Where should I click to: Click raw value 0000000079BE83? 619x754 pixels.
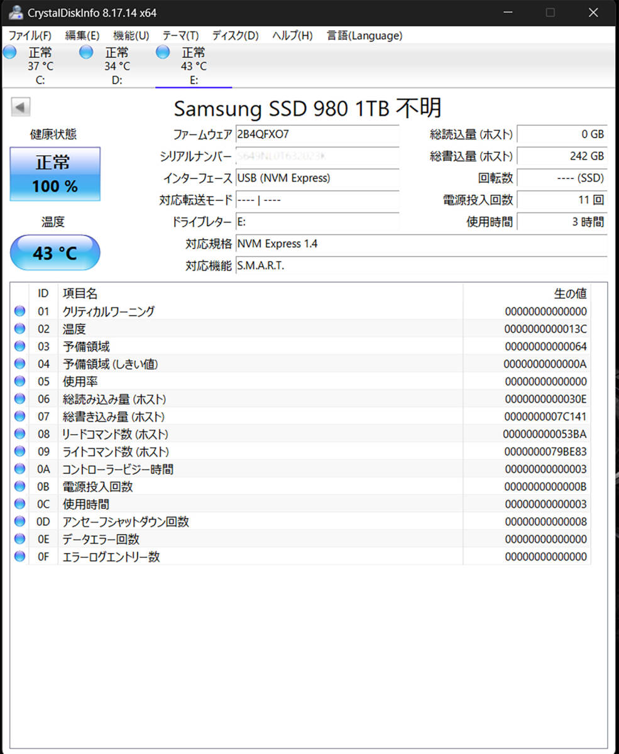545,452
